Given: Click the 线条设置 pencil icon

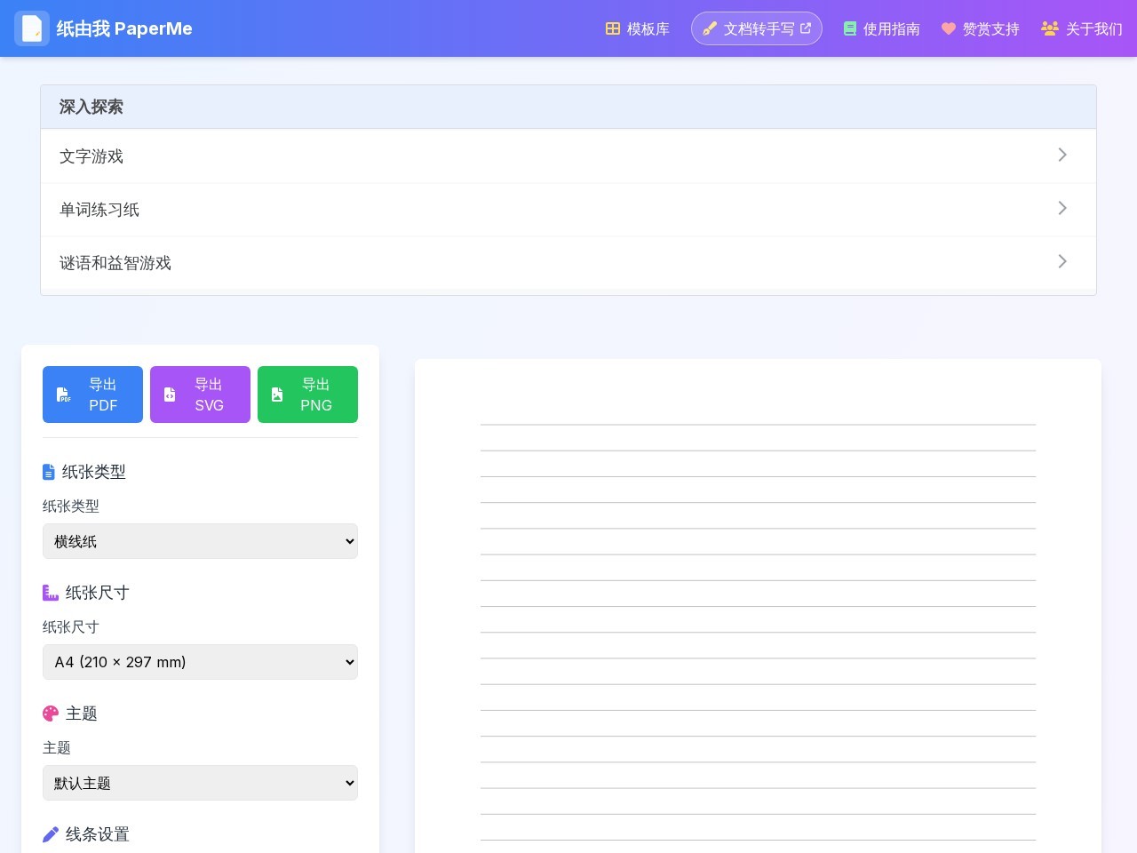Looking at the screenshot, I should click(51, 834).
